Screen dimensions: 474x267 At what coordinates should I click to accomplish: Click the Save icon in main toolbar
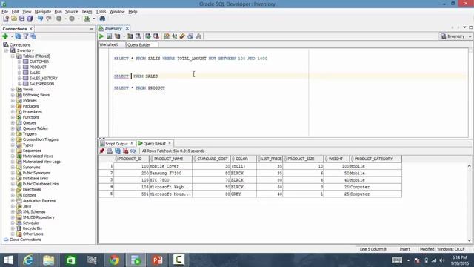click(21, 19)
